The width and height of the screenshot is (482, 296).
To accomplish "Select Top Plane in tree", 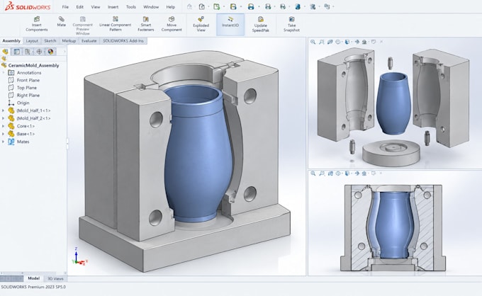I will [26, 88].
